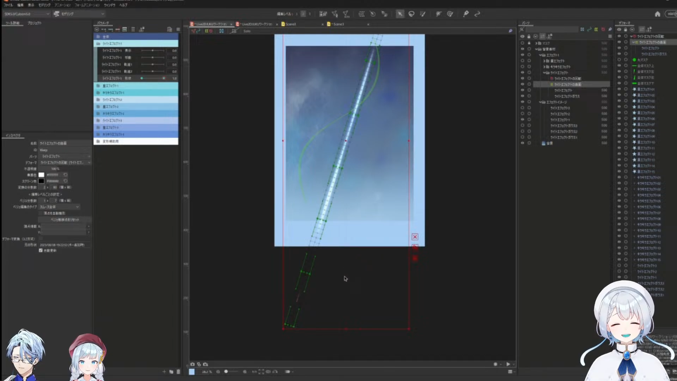Click the home icon at top right

(x=657, y=14)
